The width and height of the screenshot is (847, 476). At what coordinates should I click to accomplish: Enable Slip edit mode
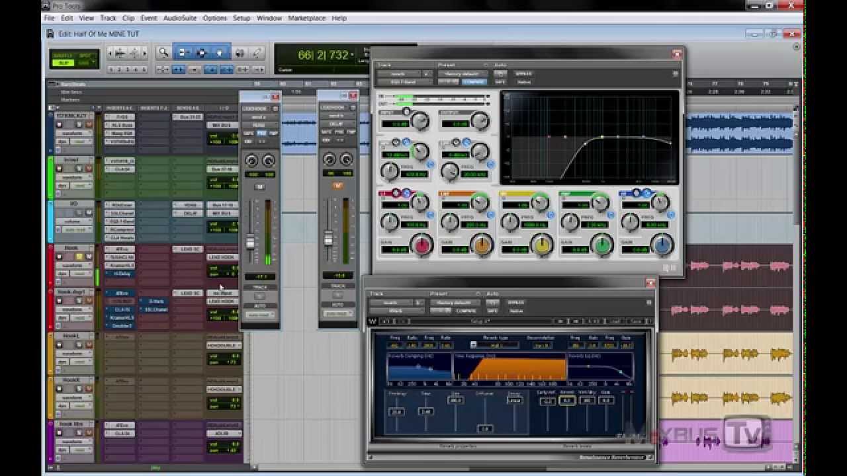click(64, 63)
